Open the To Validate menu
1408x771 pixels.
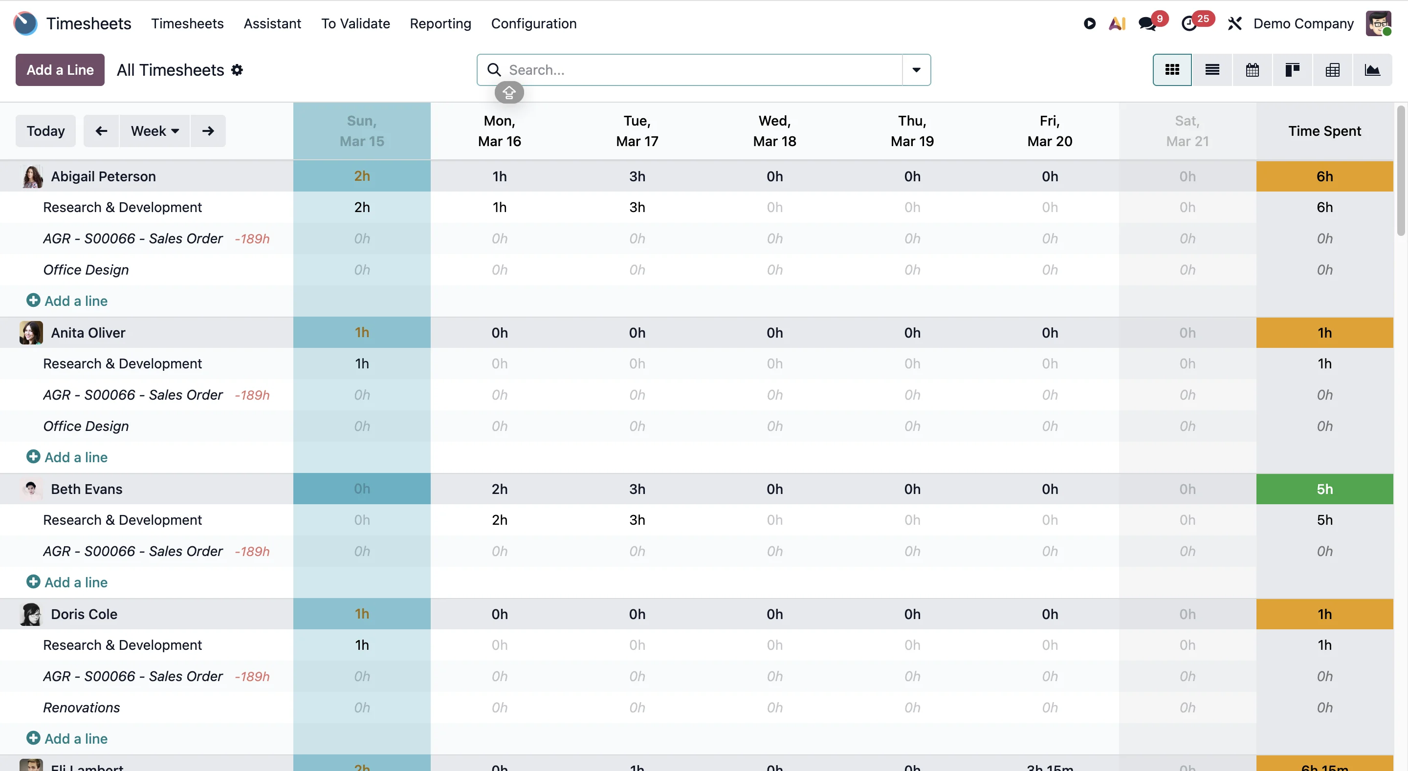click(355, 23)
